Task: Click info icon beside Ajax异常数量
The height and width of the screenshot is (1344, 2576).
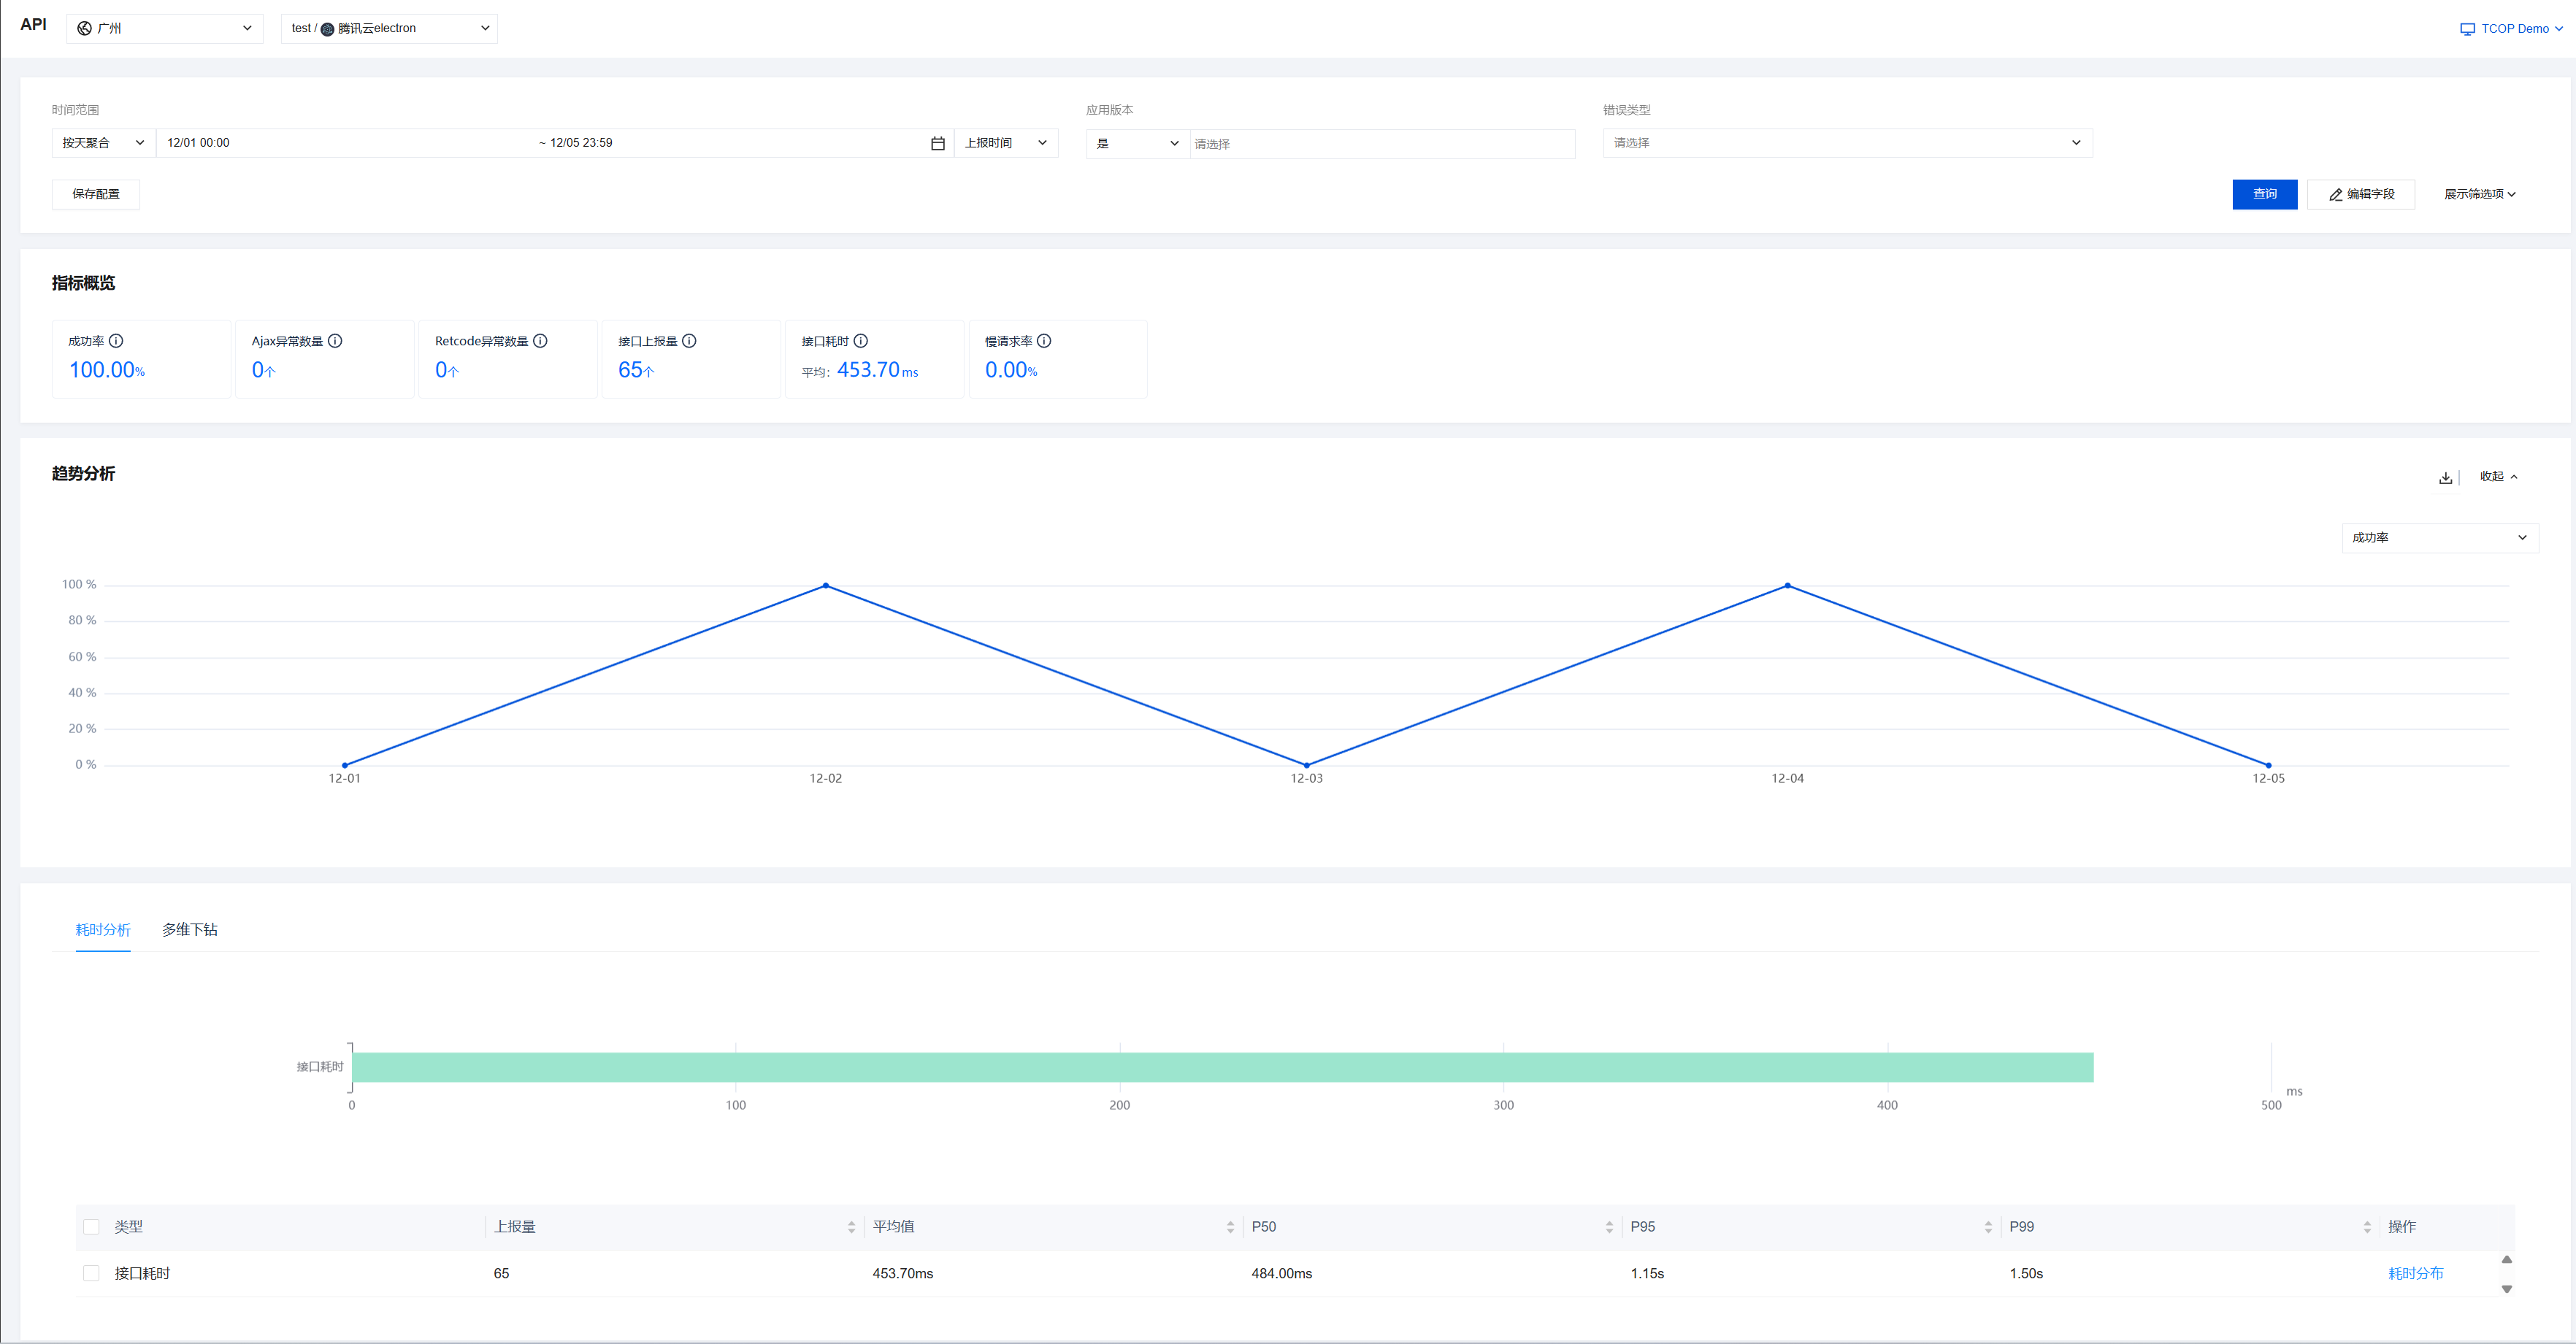Action: click(335, 341)
